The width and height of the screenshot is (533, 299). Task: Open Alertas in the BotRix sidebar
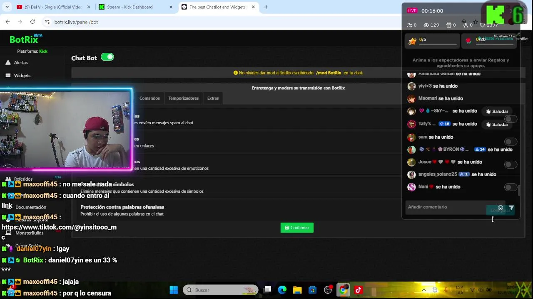point(21,63)
